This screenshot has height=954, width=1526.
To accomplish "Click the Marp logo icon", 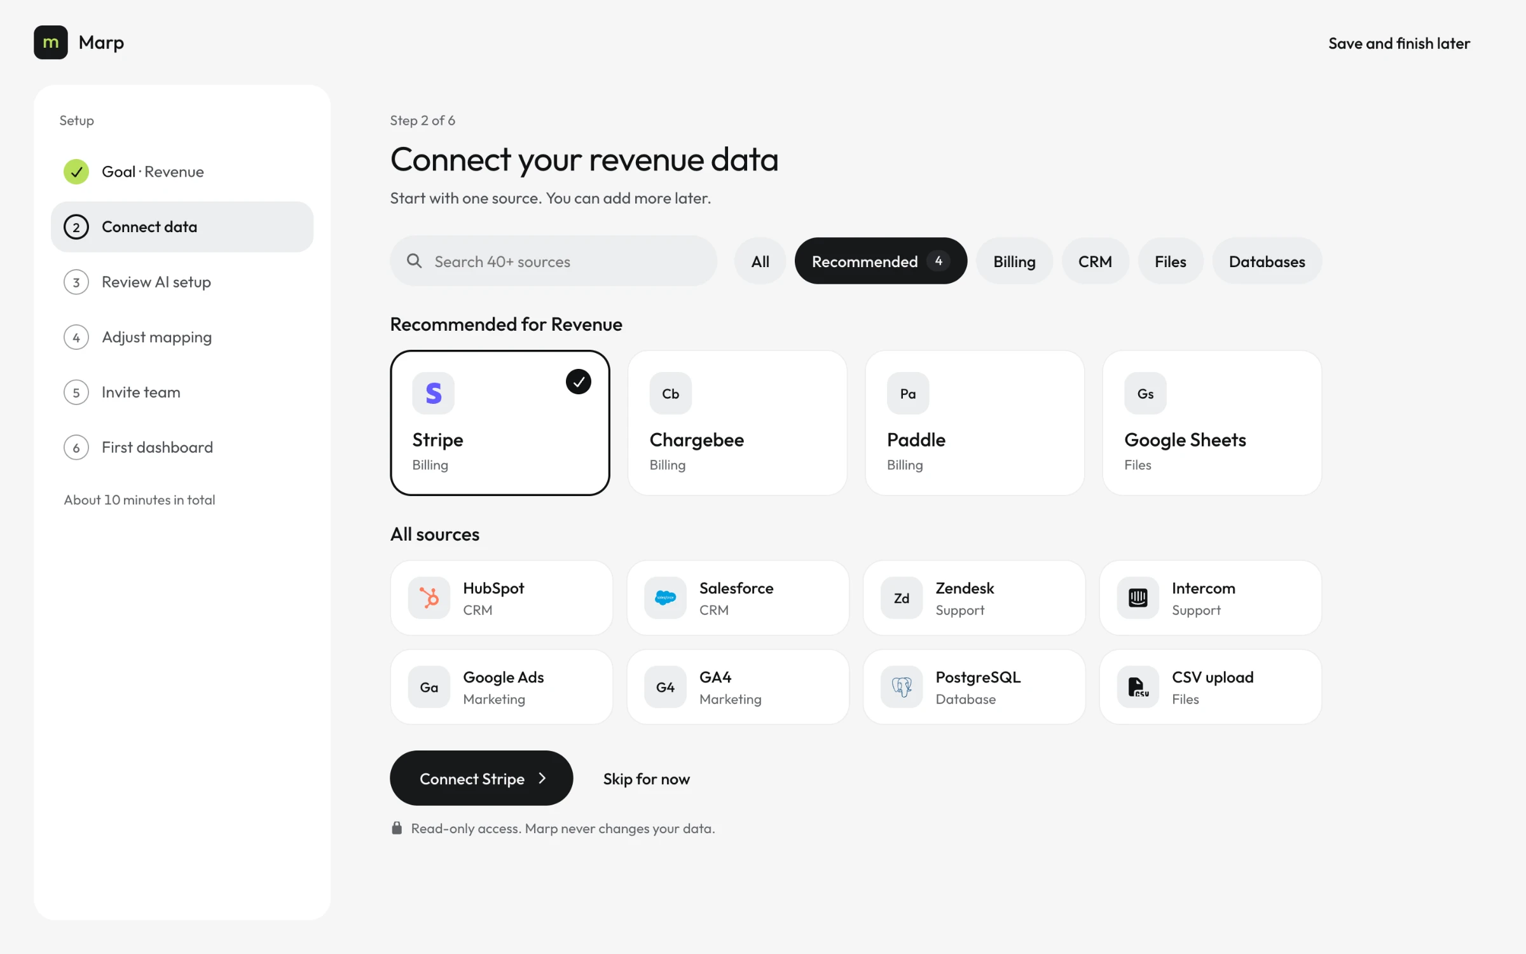I will (x=51, y=43).
